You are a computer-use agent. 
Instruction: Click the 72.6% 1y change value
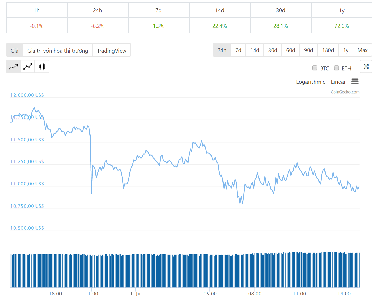[x=342, y=26]
